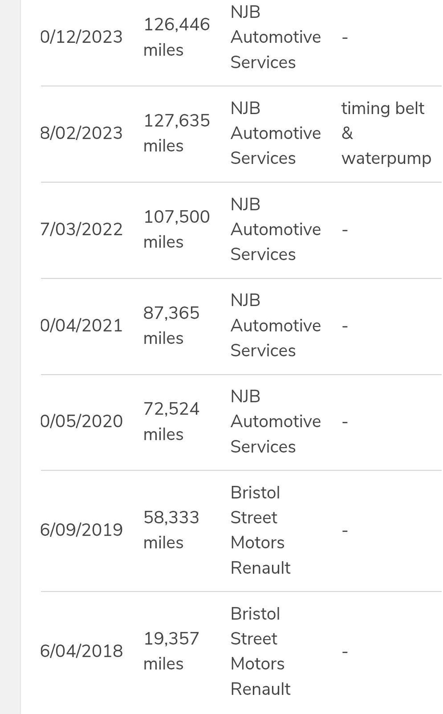Select the 0/12/2023 service date
Viewport: 443px width, 714px height.
tap(81, 37)
